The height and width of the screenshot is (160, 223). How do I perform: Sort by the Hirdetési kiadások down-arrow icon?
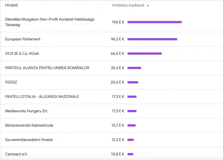148,5
